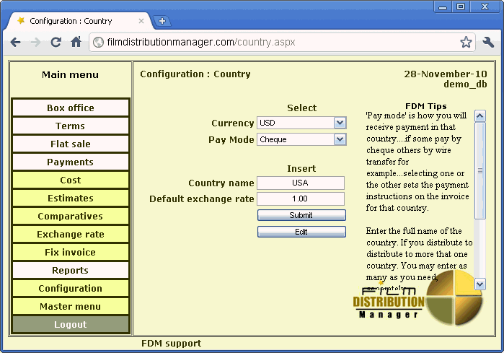The height and width of the screenshot is (353, 504).
Task: Open Box office from the main menu
Action: pos(71,108)
